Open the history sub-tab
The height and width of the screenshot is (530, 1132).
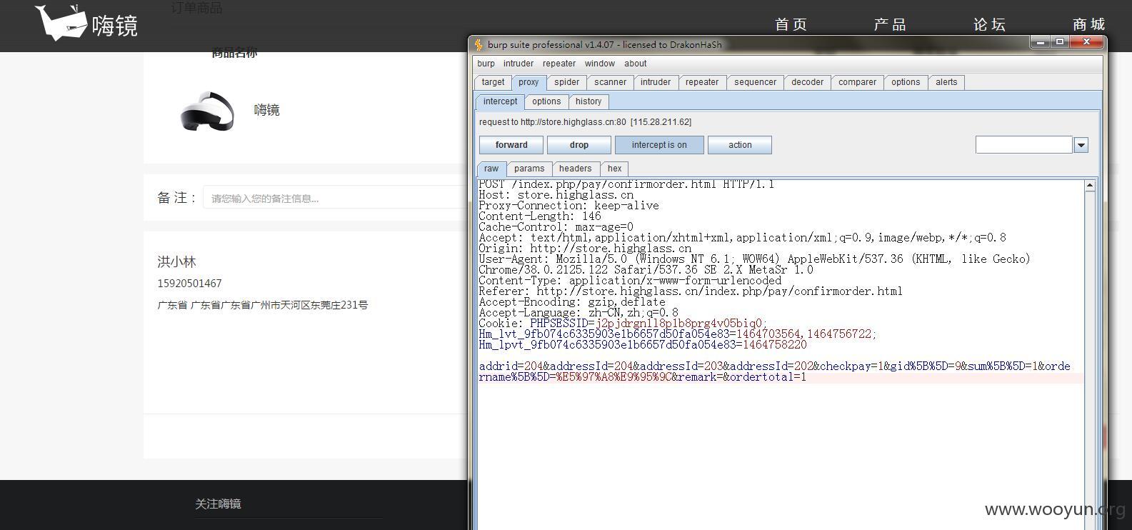[588, 101]
